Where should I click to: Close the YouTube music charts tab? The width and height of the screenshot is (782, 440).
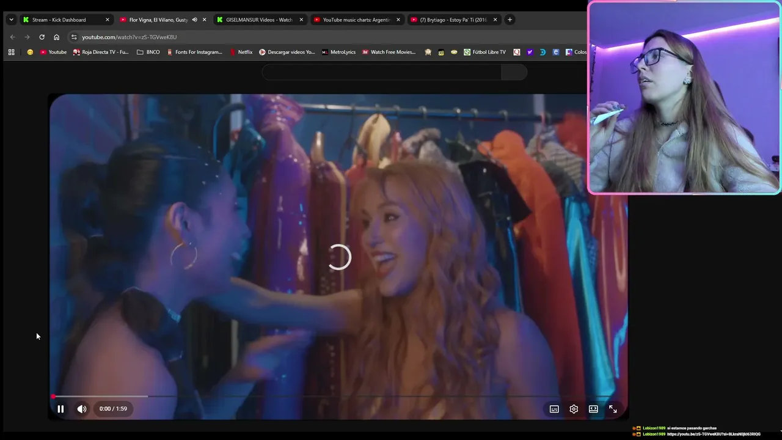point(398,20)
